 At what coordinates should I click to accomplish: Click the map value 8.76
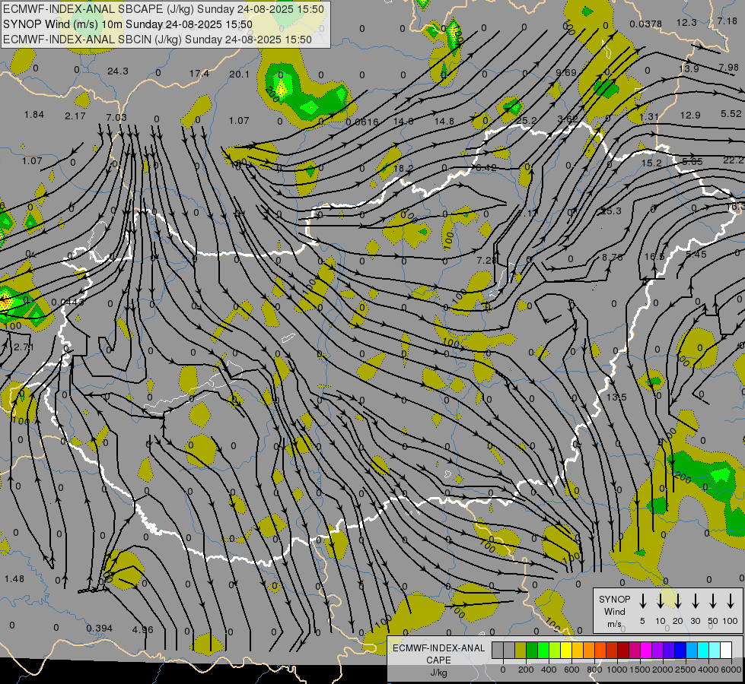click(x=612, y=258)
